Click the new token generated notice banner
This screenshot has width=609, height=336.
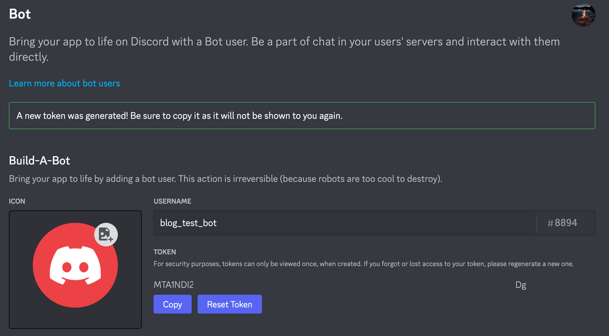[x=301, y=115]
